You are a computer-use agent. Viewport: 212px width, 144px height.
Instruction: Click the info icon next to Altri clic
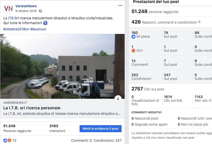(210, 101)
